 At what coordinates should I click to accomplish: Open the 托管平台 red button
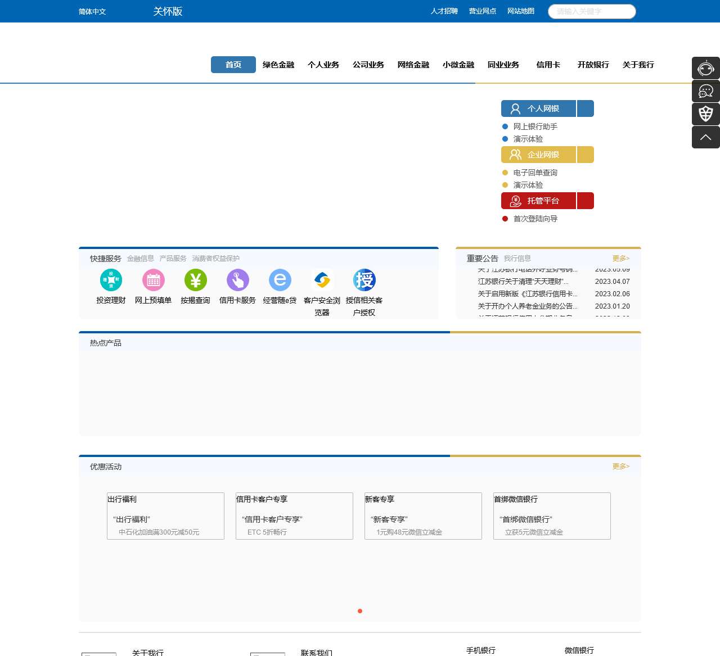coord(538,201)
